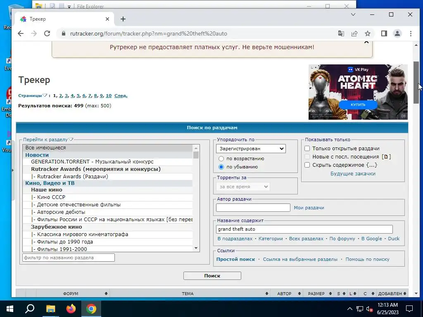Select по возрастанию sort order
The width and height of the screenshot is (423, 317).
[221, 158]
